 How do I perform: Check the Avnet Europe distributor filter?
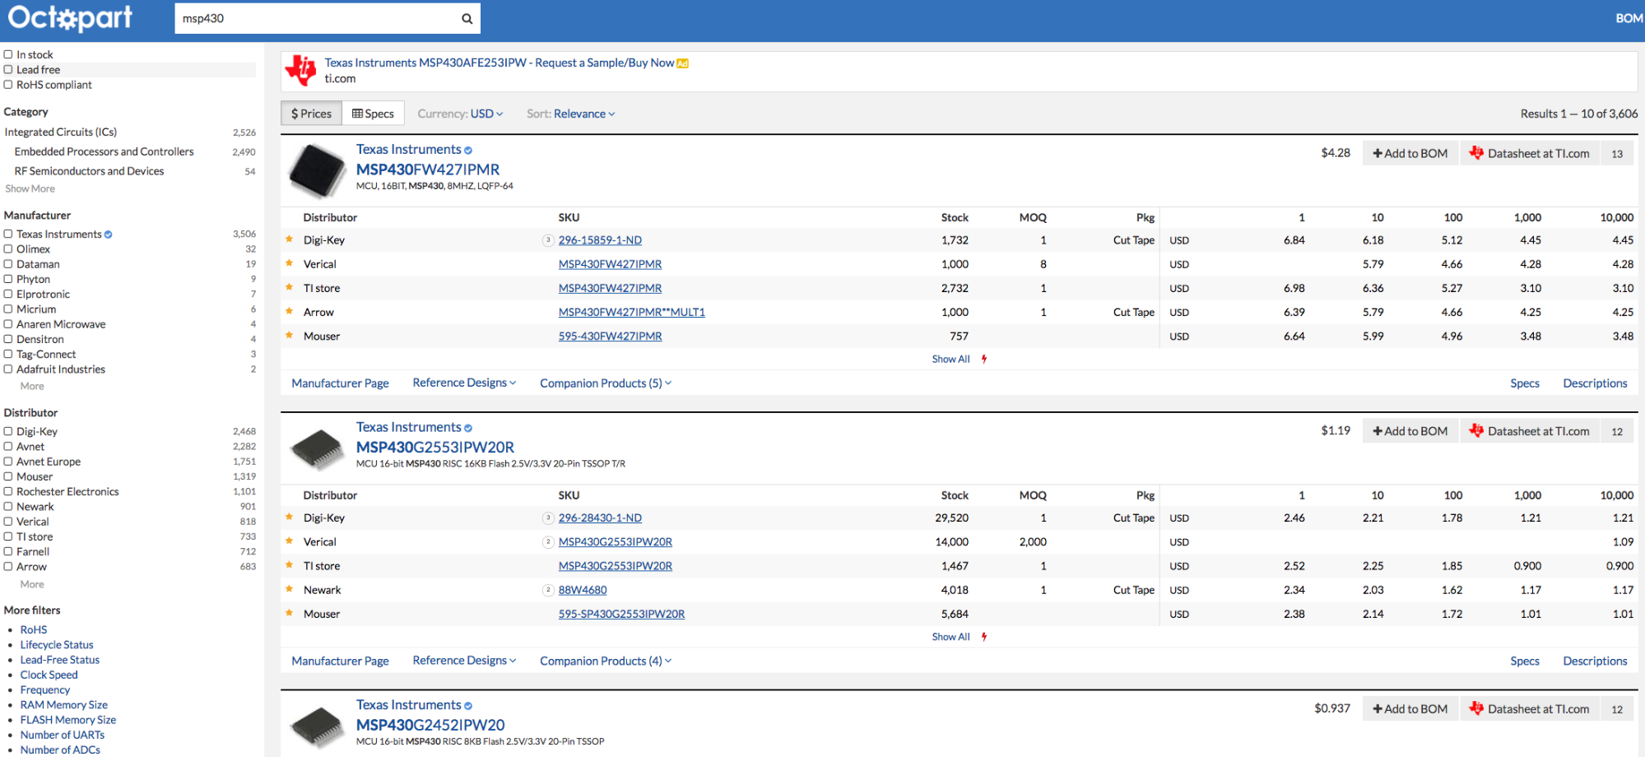pyautogui.click(x=8, y=462)
